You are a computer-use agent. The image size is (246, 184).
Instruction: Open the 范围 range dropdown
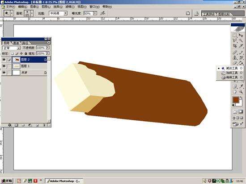[x=58, y=13]
